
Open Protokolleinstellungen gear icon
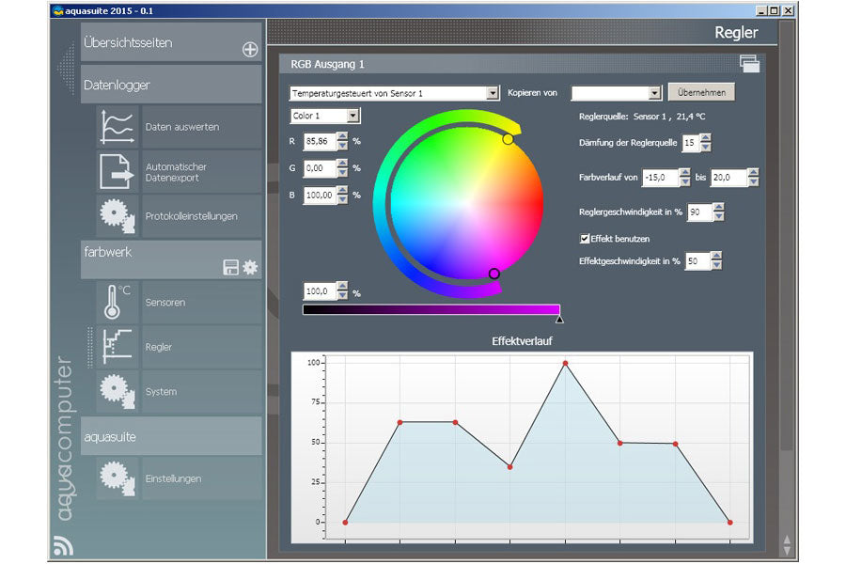[x=118, y=216]
